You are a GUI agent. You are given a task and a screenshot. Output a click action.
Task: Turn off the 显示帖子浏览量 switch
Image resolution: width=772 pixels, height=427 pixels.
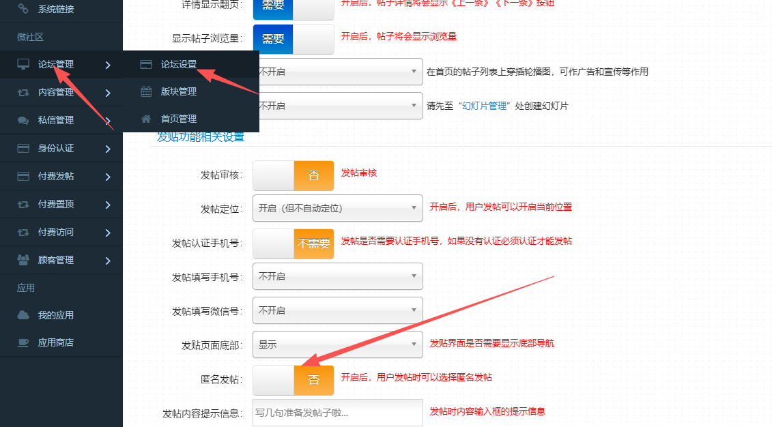pos(294,39)
